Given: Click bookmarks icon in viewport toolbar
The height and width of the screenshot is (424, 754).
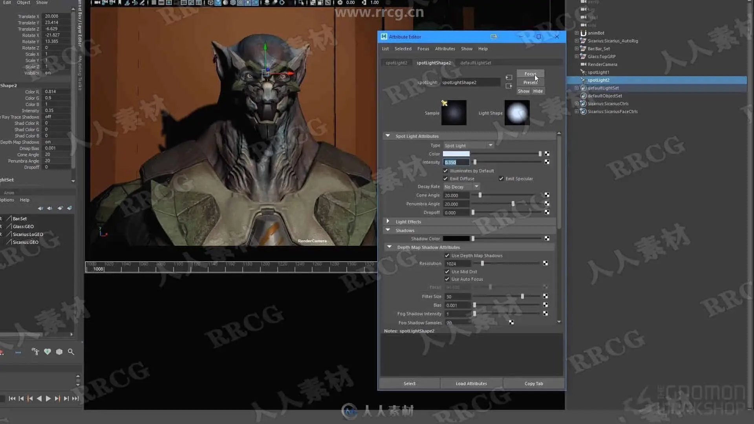Looking at the screenshot, I should click(120, 2).
